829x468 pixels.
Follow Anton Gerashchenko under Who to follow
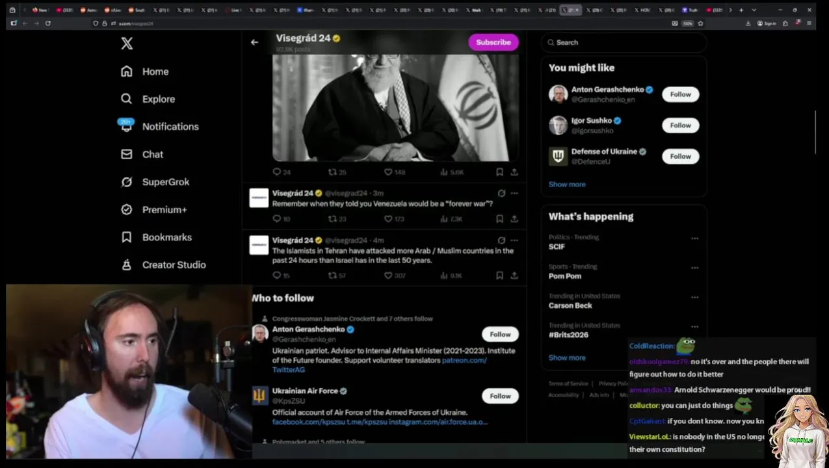point(500,334)
